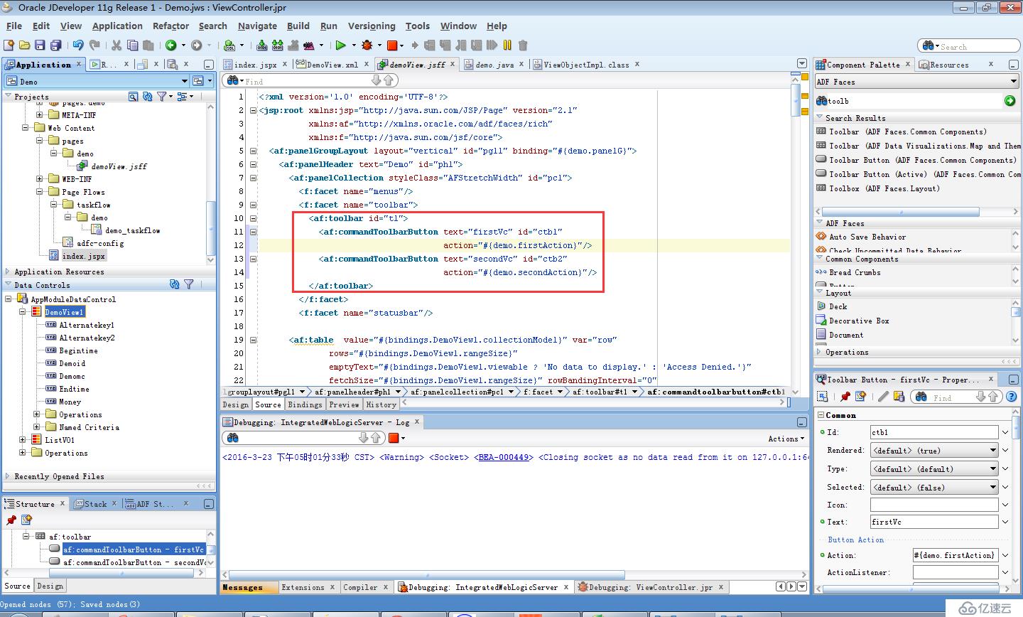
Task: Open the BEA-000449 link in log
Action: (x=504, y=457)
